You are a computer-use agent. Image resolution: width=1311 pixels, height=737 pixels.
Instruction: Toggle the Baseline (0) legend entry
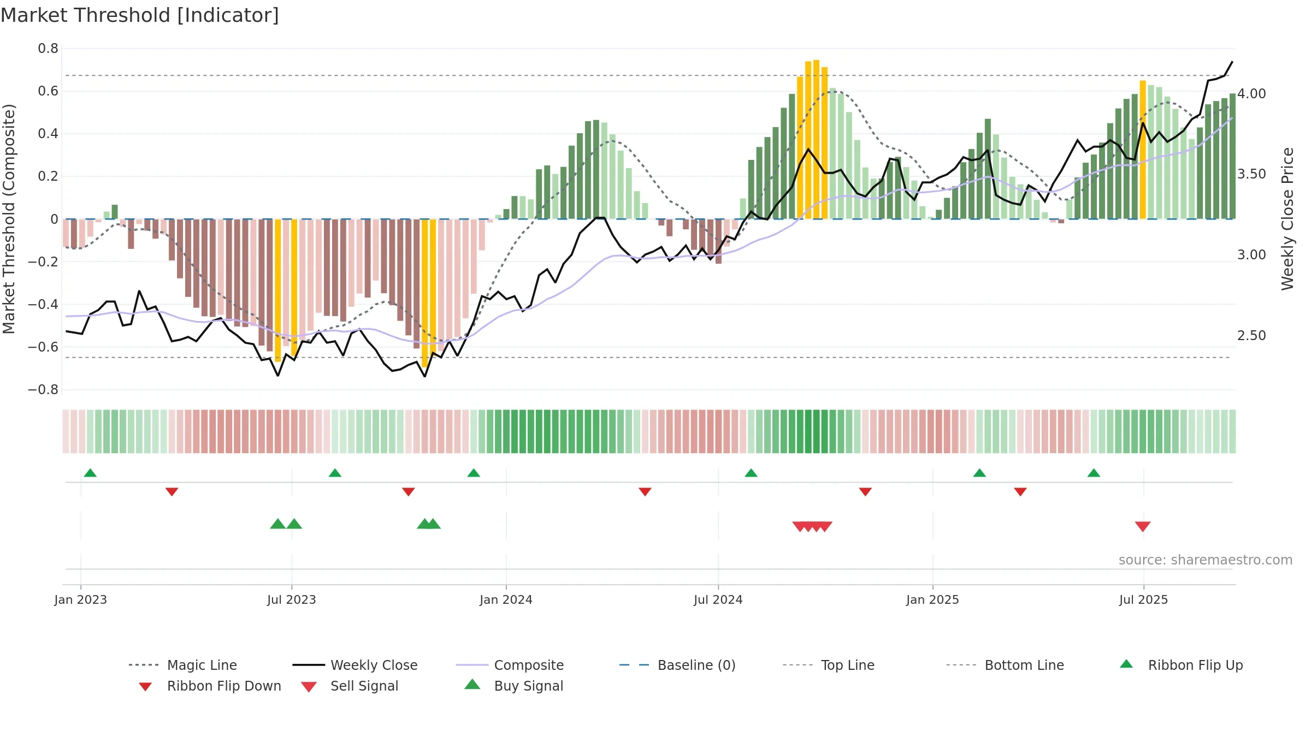click(x=678, y=665)
